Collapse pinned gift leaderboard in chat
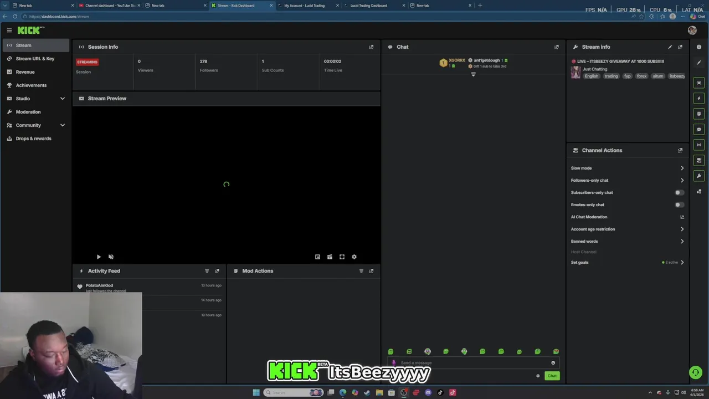 473,74
